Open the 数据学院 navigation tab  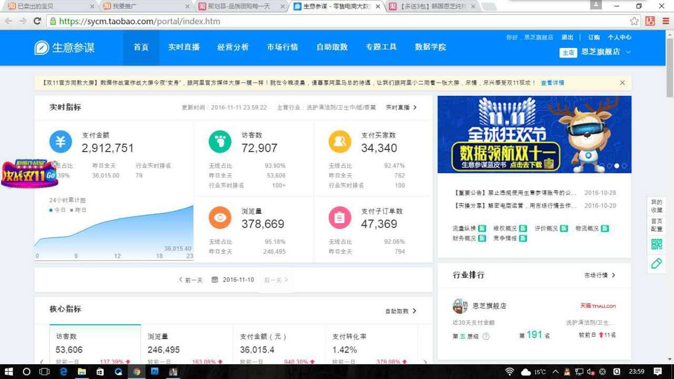[430, 47]
